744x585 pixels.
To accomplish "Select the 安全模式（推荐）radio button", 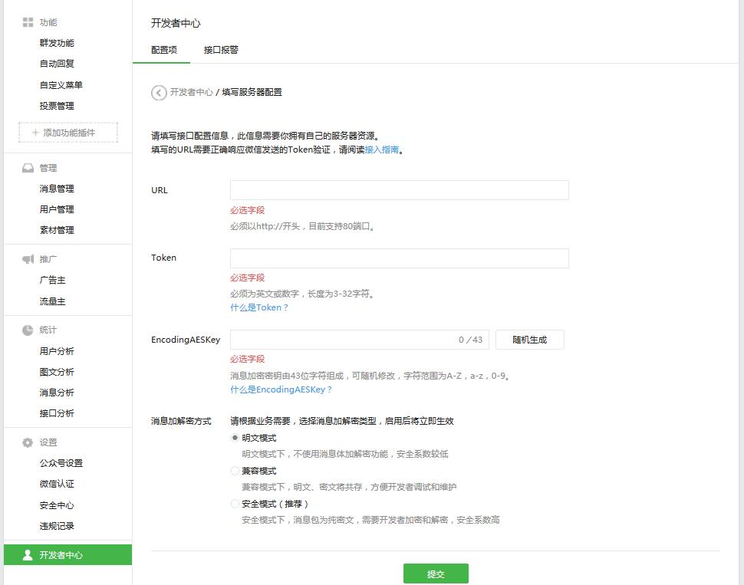I will (x=235, y=504).
